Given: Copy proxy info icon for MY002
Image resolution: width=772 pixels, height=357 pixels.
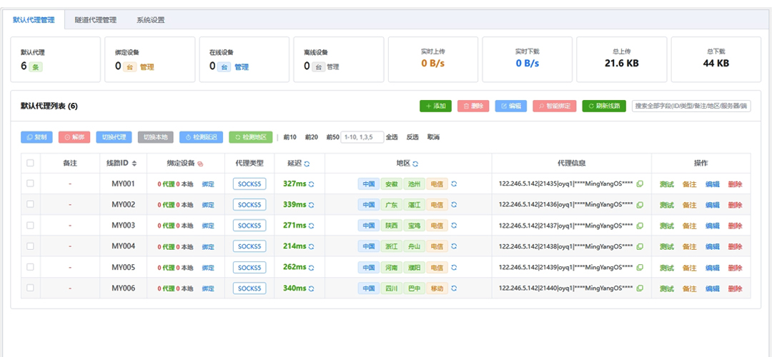Looking at the screenshot, I should click(640, 205).
